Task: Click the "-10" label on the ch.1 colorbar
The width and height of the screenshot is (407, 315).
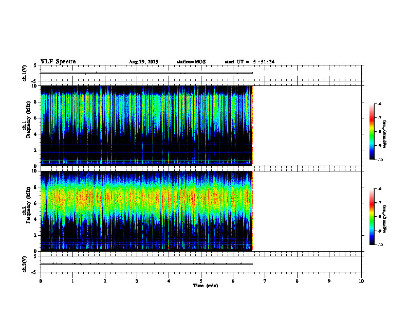Action: coord(380,160)
